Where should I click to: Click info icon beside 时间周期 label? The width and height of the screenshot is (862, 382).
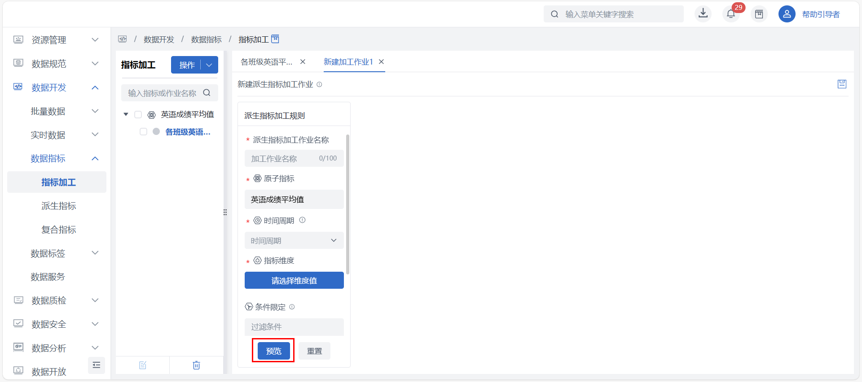[x=302, y=220]
